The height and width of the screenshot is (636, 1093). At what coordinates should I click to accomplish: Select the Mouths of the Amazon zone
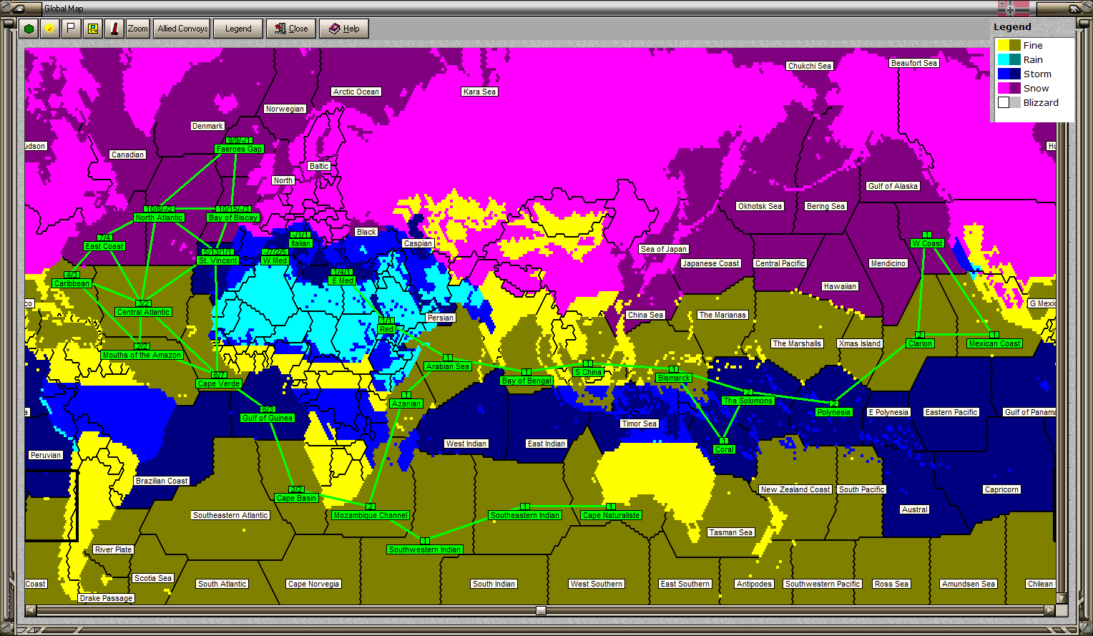tap(142, 355)
